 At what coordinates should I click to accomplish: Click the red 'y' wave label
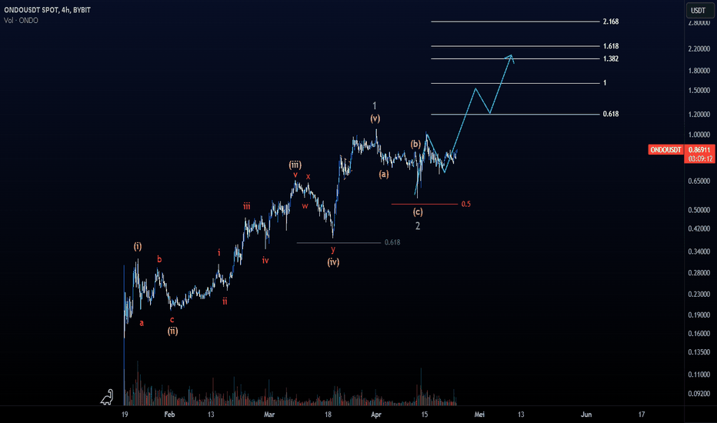333,249
